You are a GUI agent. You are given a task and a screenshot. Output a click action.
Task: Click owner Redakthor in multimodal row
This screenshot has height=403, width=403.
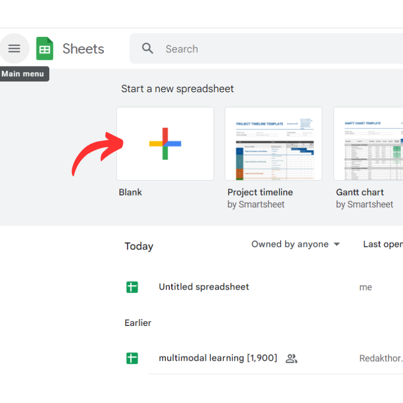click(x=381, y=358)
